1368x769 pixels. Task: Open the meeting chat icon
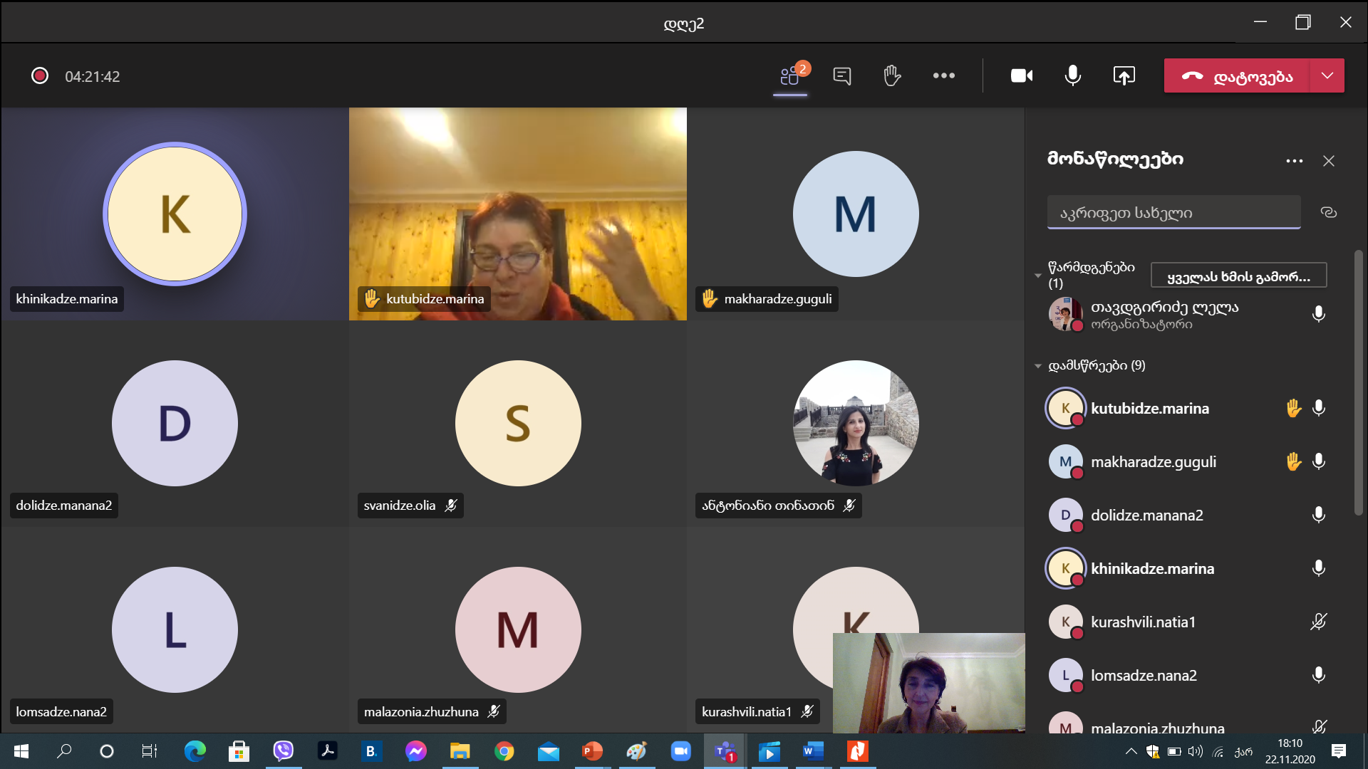click(841, 75)
